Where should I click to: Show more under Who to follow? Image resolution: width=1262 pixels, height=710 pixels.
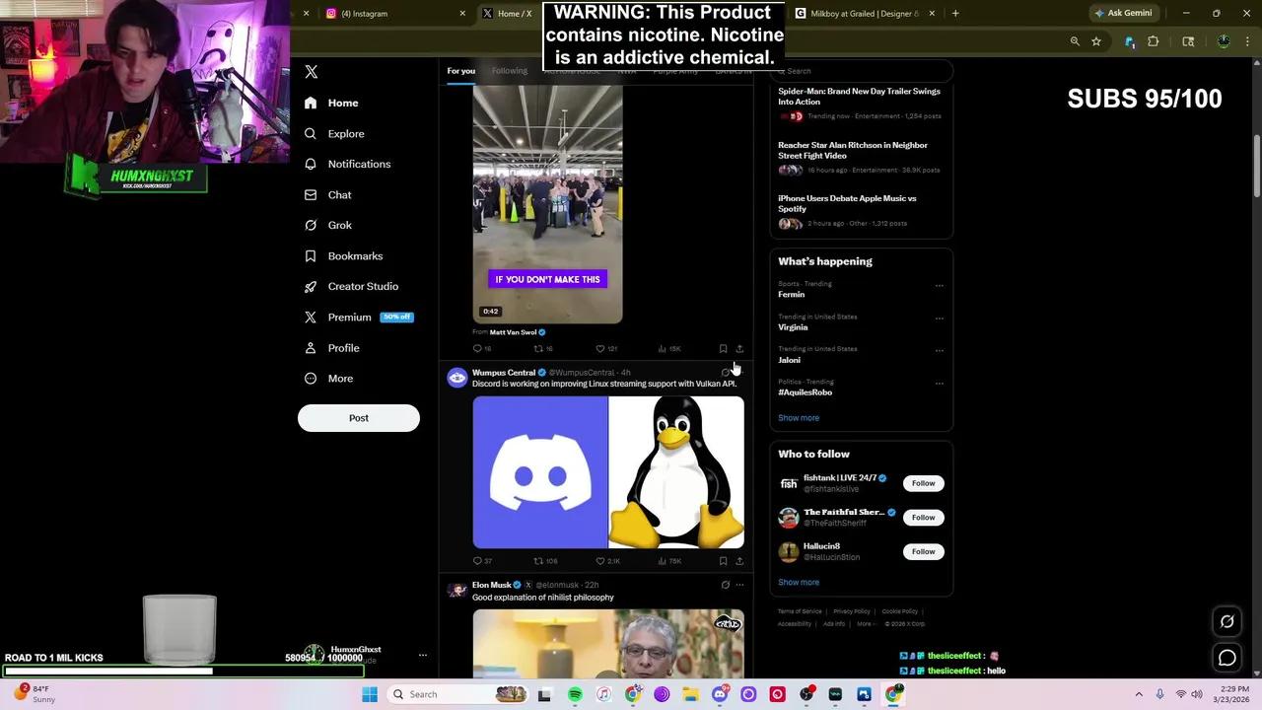(799, 582)
